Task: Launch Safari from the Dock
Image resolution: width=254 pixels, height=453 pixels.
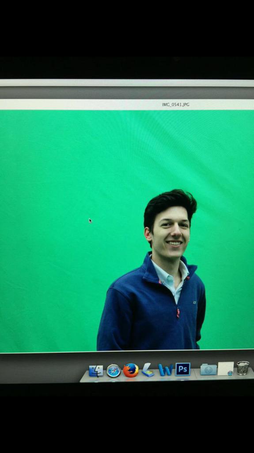Action: [x=114, y=371]
